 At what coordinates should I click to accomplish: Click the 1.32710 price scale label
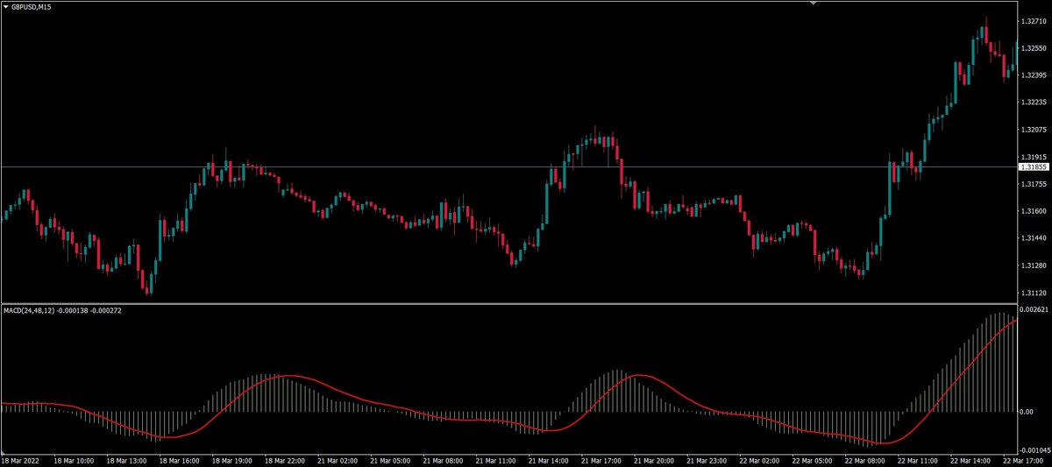point(1033,21)
